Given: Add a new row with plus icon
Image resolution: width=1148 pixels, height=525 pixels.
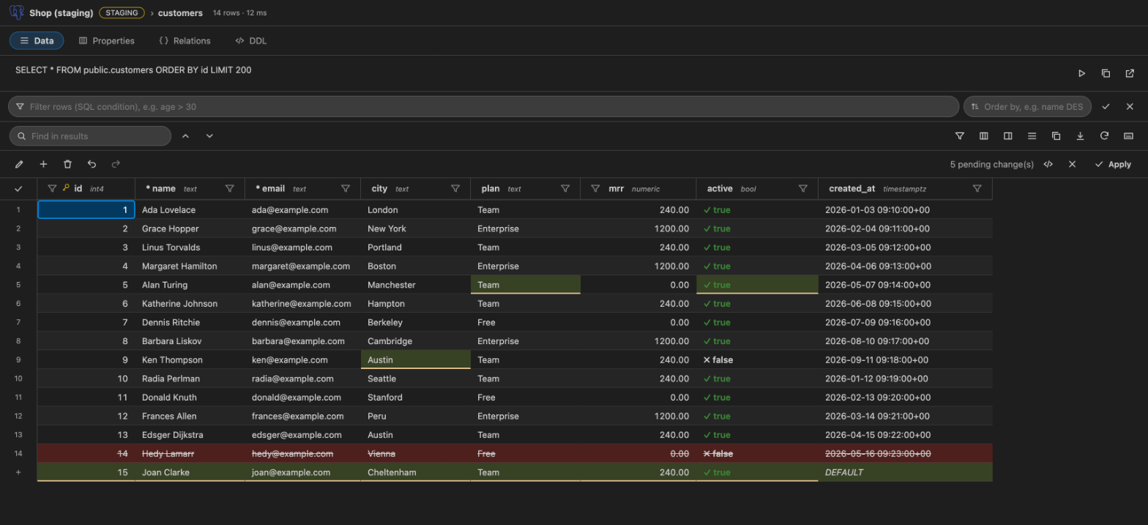Looking at the screenshot, I should click(43, 165).
